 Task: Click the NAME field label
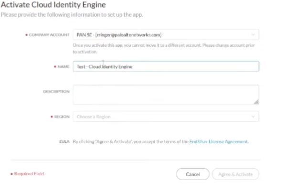coord(64,66)
